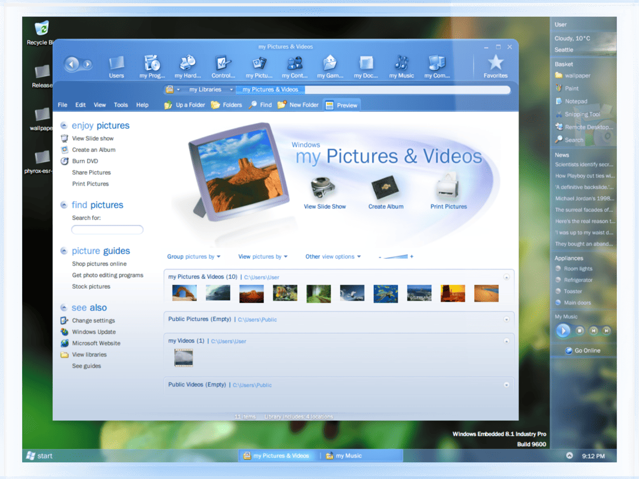
Task: Open my Computer toolbar icon
Action: (437, 67)
